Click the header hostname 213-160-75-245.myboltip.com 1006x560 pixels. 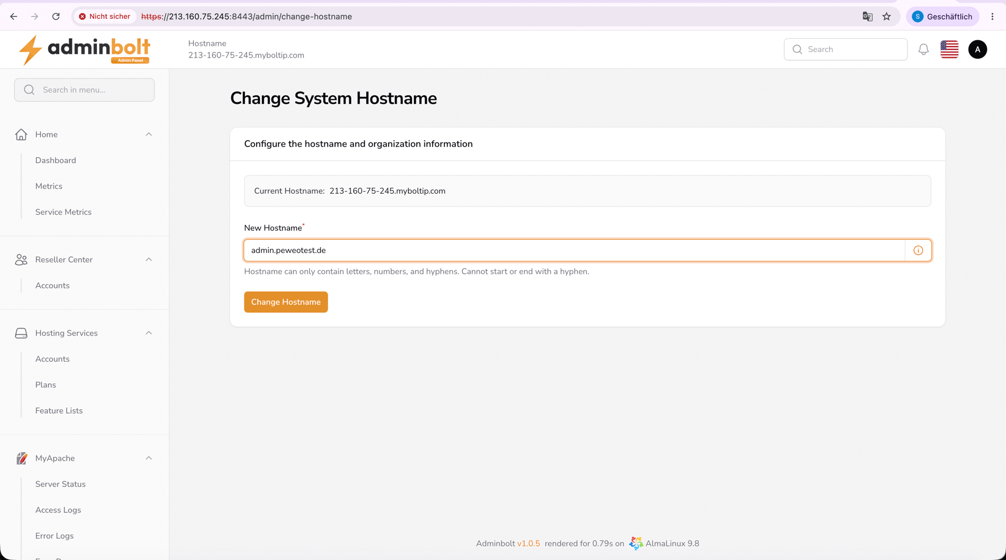246,55
